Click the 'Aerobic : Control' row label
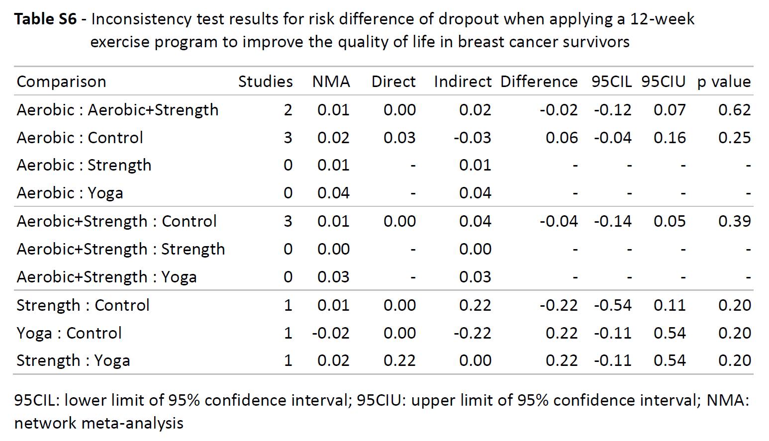The width and height of the screenshot is (769, 441). point(80,138)
